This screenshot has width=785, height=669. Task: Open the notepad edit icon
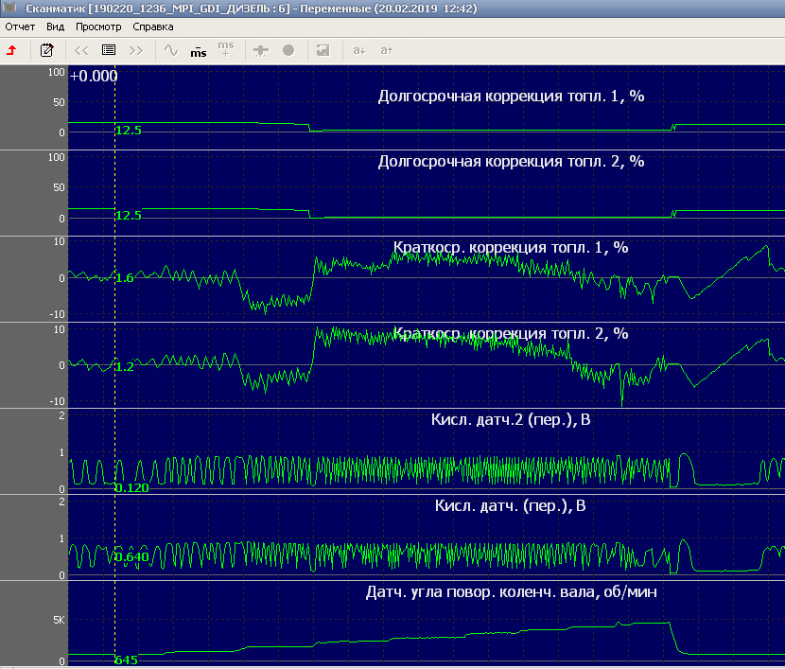coord(46,50)
